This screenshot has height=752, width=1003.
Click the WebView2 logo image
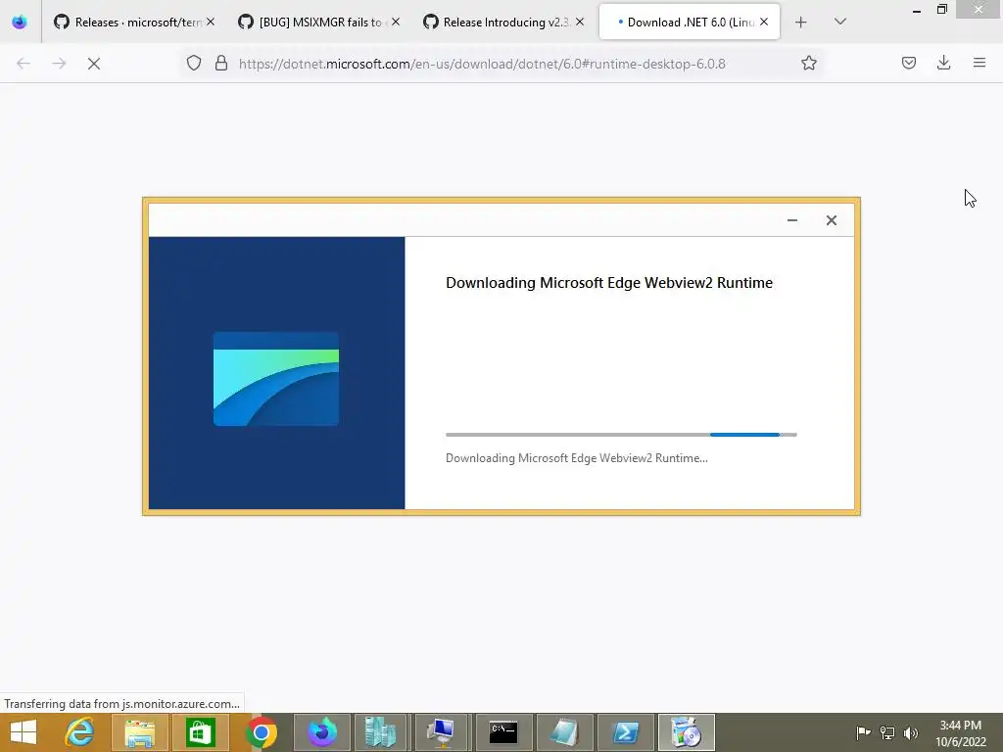pyautogui.click(x=276, y=379)
